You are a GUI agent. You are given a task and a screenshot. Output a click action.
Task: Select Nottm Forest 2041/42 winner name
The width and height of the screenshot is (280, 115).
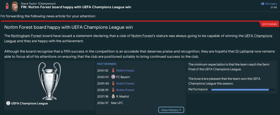click(125, 70)
